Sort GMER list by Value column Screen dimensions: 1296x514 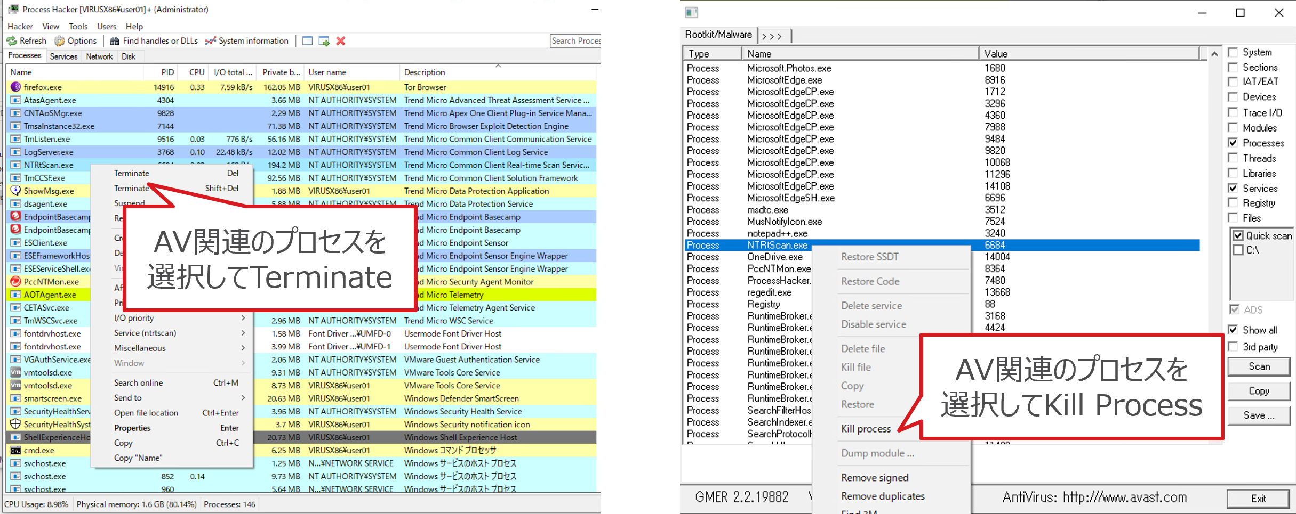pos(1088,54)
